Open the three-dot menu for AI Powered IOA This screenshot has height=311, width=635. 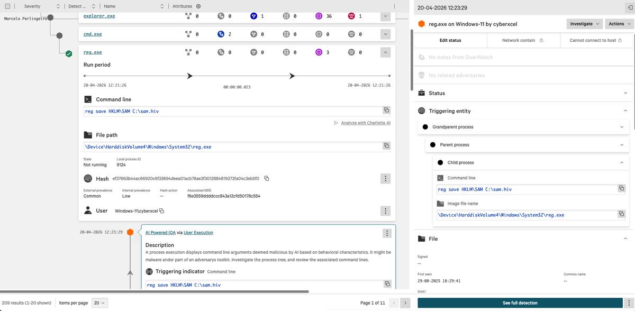pyautogui.click(x=387, y=233)
